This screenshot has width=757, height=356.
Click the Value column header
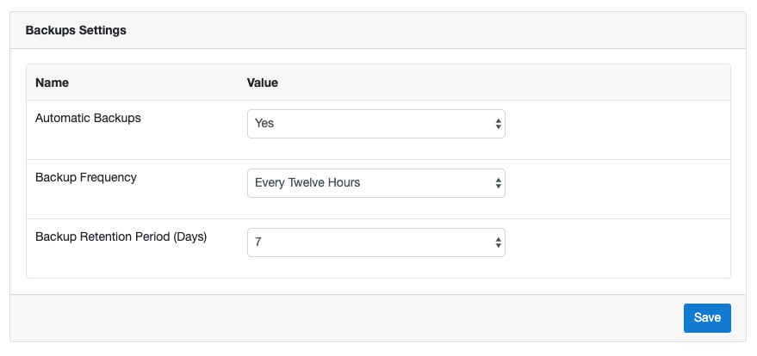[x=262, y=83]
